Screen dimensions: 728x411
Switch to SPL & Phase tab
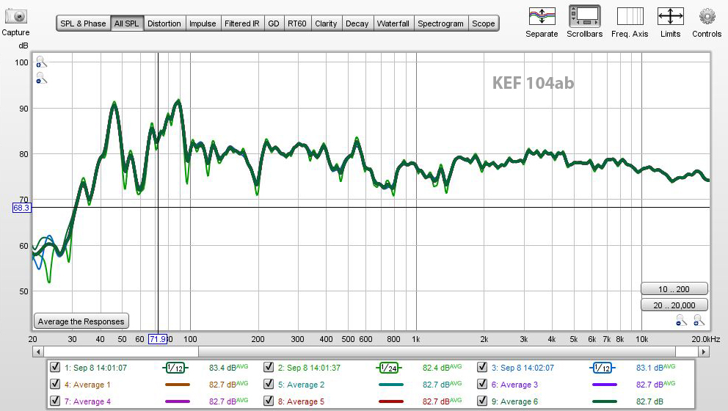[x=83, y=23]
